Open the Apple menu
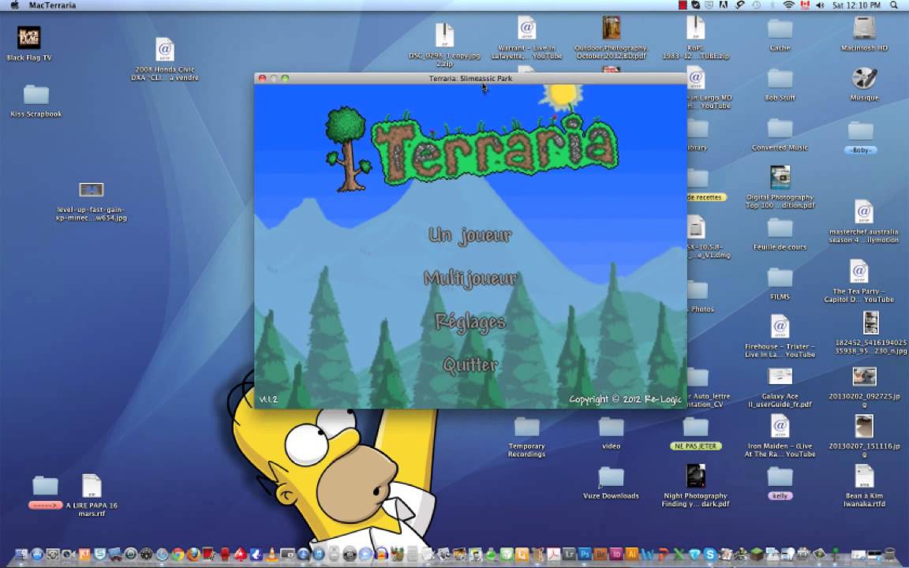909x568 pixels. click(15, 6)
